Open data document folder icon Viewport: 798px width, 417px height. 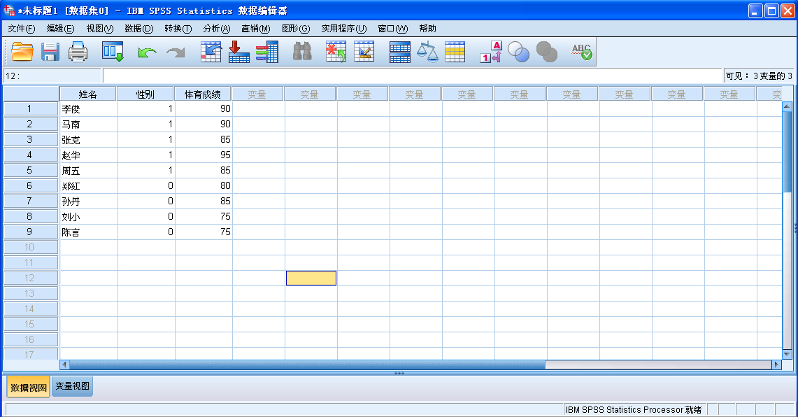point(22,52)
